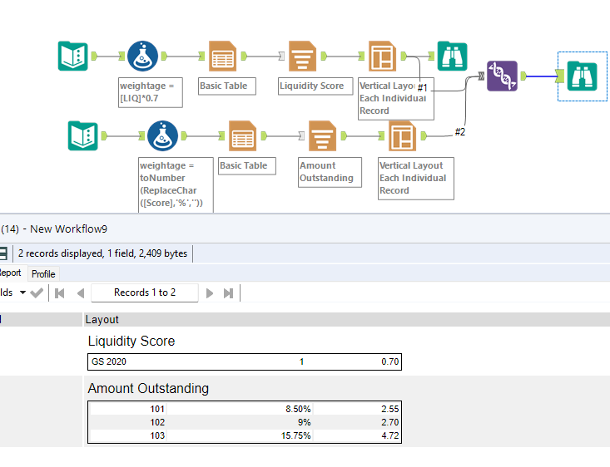This screenshot has width=610, height=467.
Task: Click the top Vertical Layout tool icon
Action: tap(383, 56)
